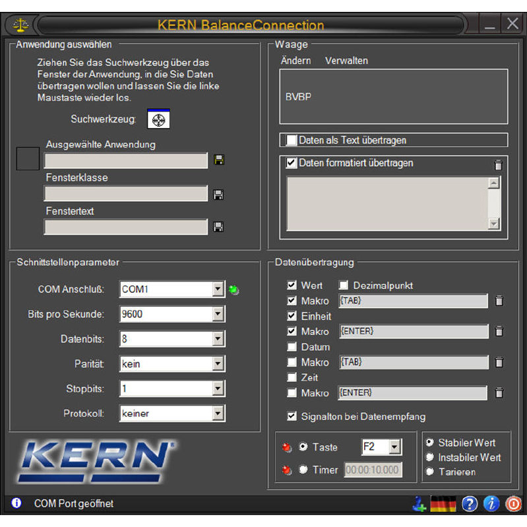Click the disk icon beside Fensterklasse

tap(218, 195)
